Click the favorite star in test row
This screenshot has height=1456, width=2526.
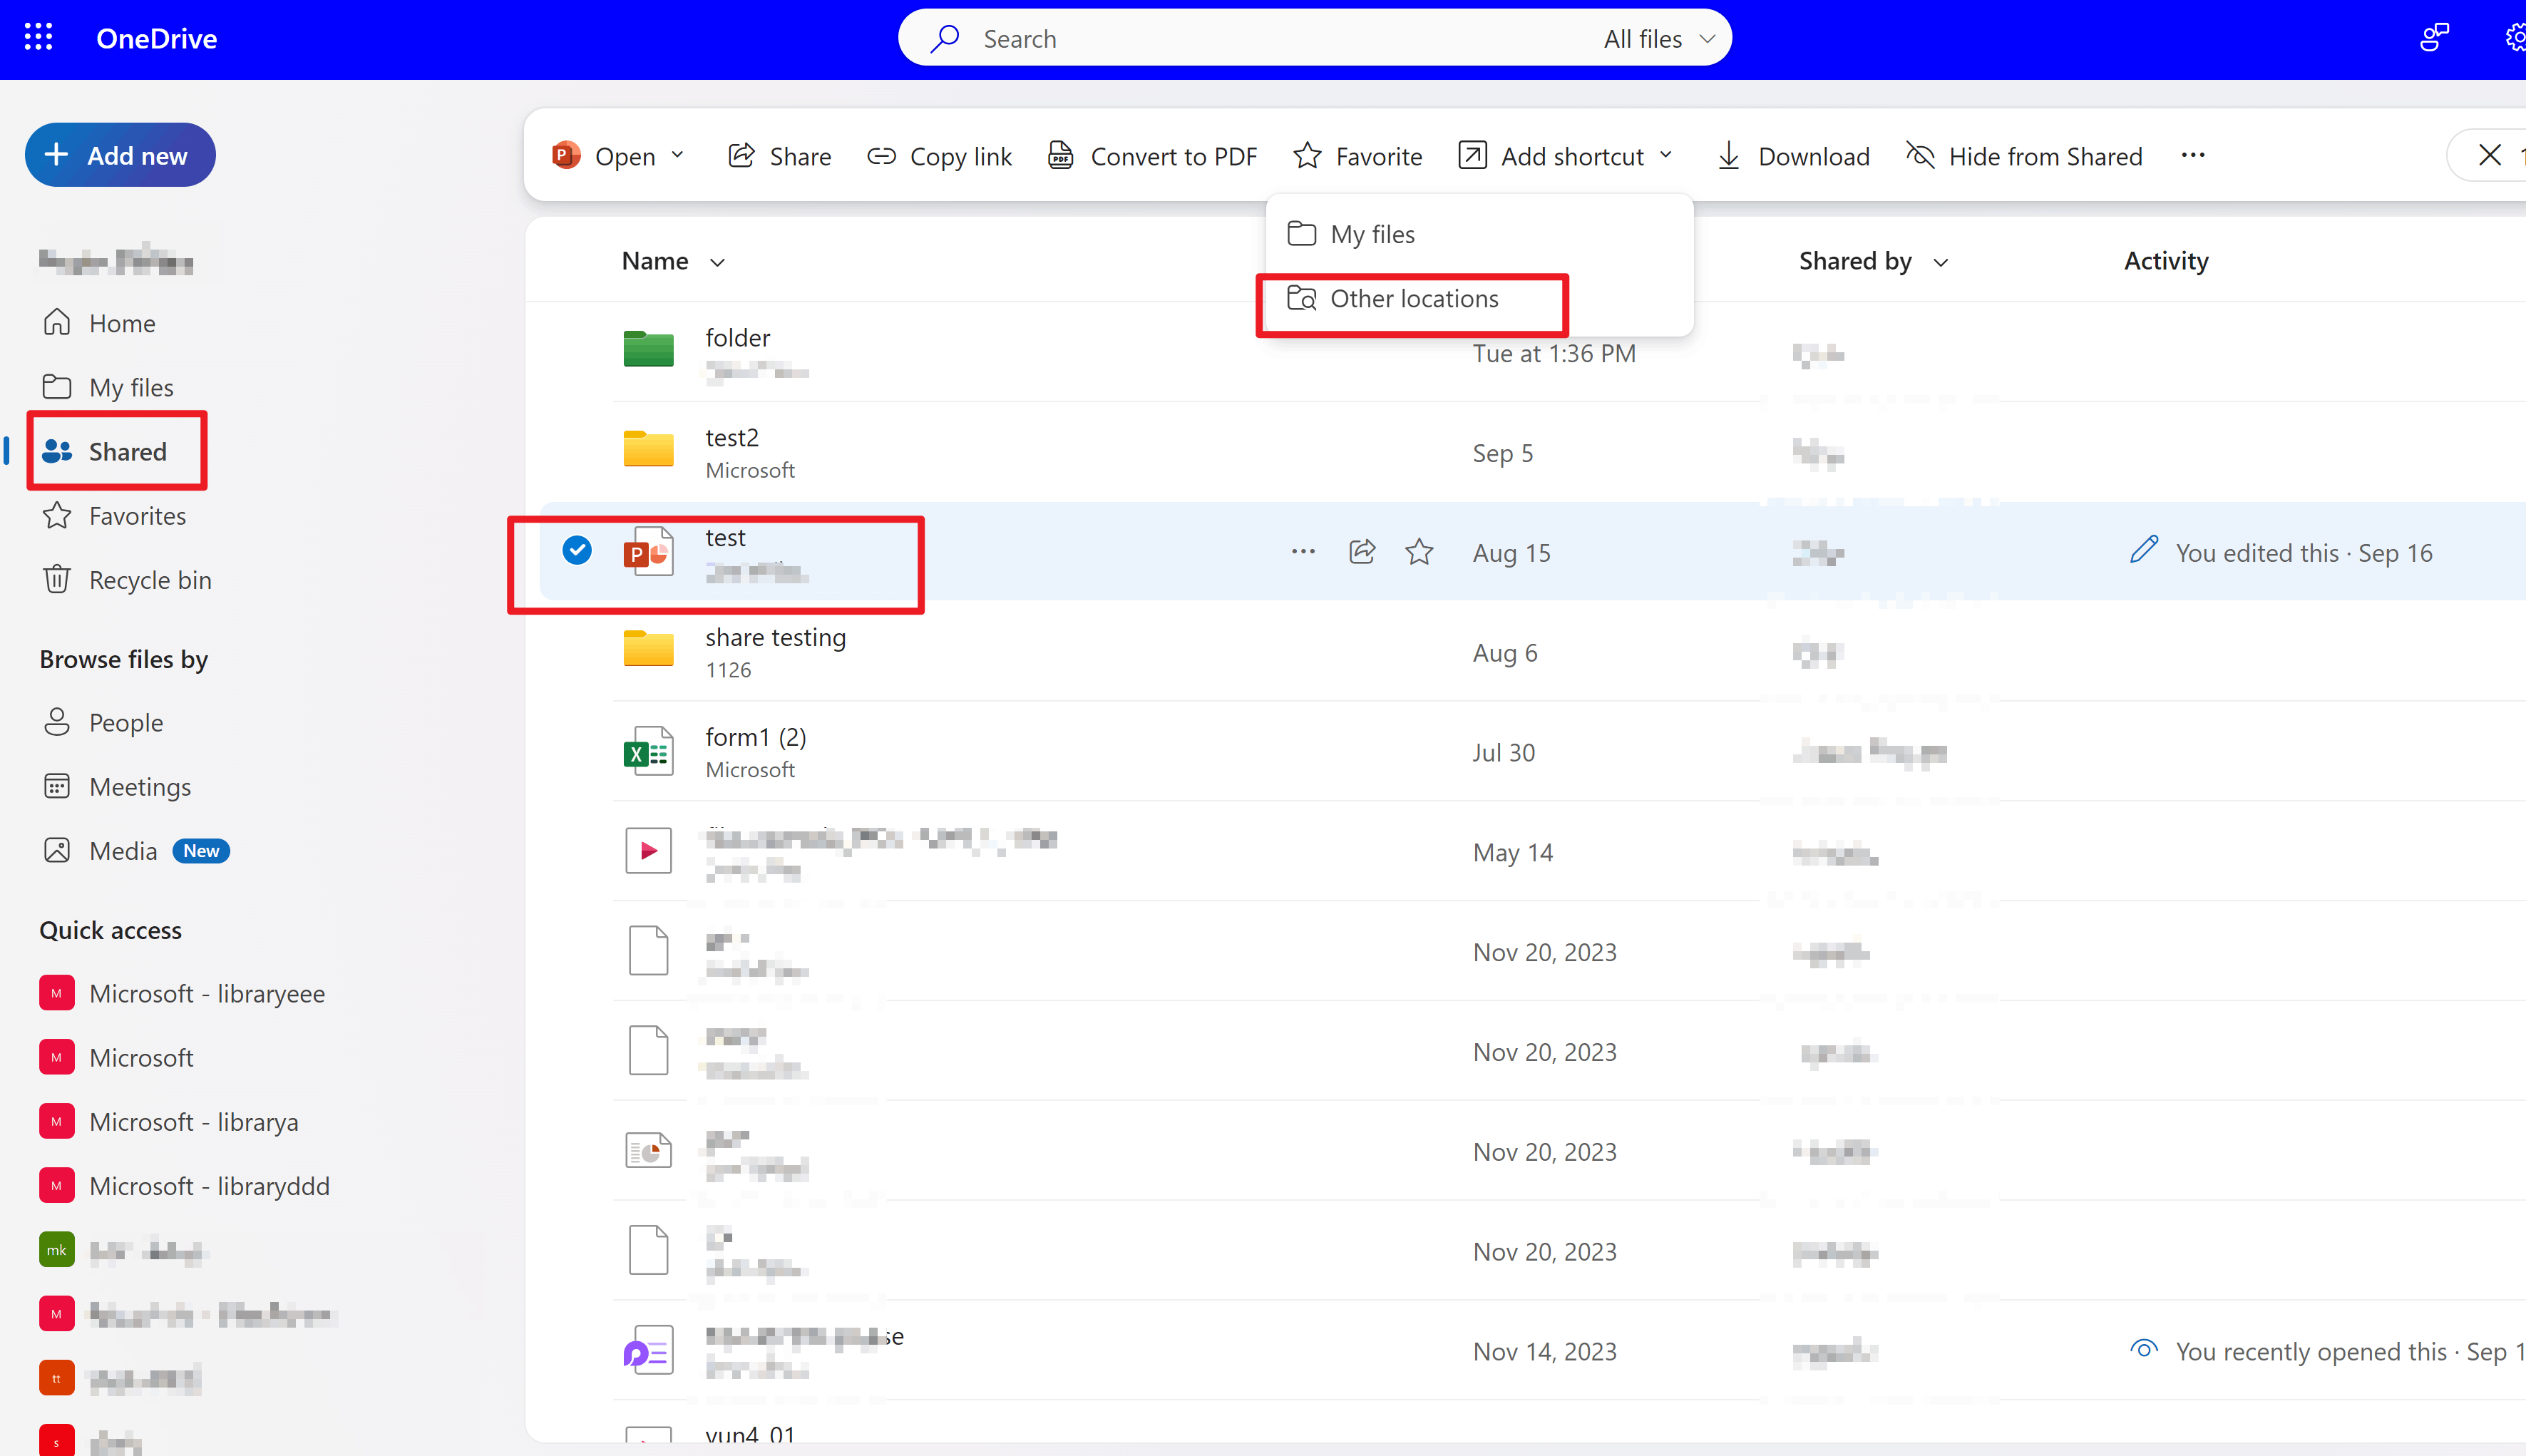(1419, 552)
